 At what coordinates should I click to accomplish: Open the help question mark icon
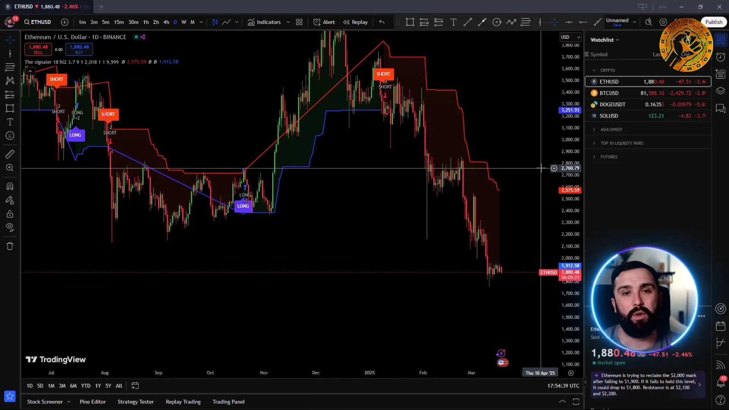[720, 400]
